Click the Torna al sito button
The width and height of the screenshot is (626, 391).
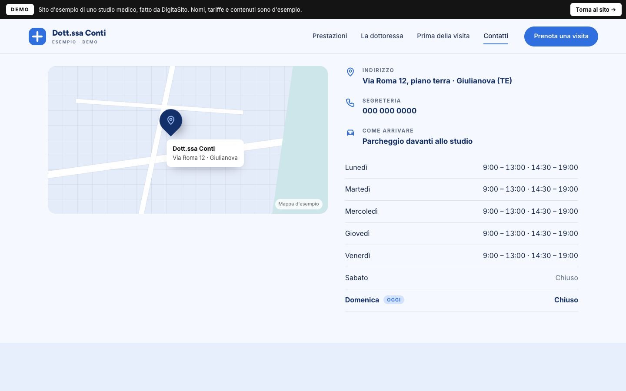[x=596, y=10]
